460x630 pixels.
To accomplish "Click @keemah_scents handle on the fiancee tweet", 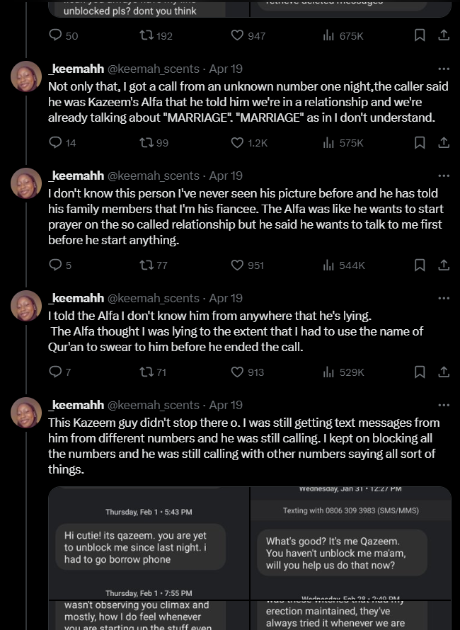I will pos(153,176).
